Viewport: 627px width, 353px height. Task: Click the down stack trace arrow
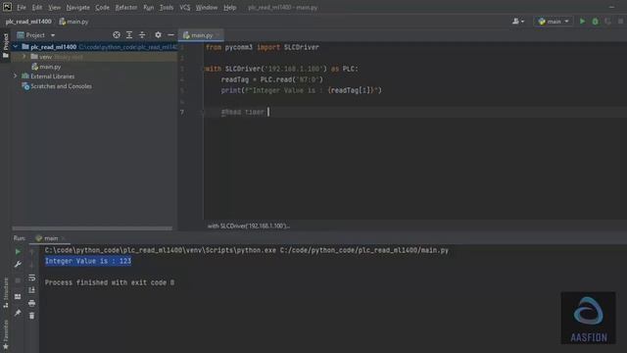tap(32, 265)
